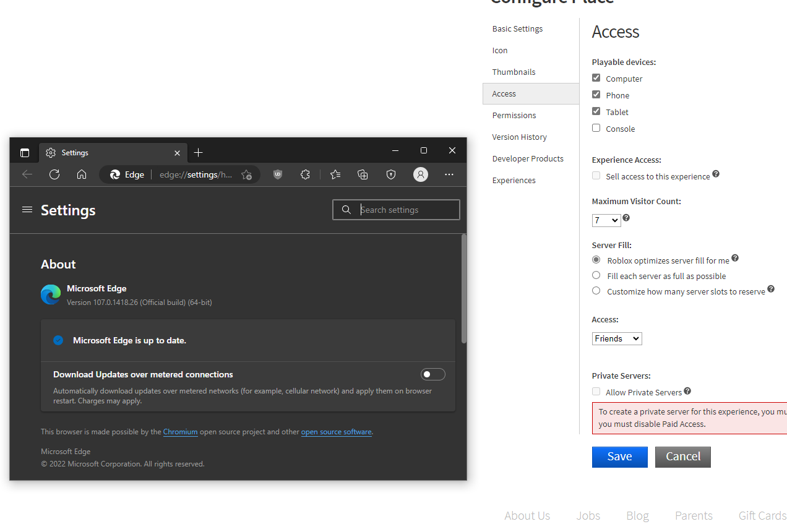Click the Cancel button
Image resolution: width=787 pixels, height=524 pixels.
click(x=683, y=457)
